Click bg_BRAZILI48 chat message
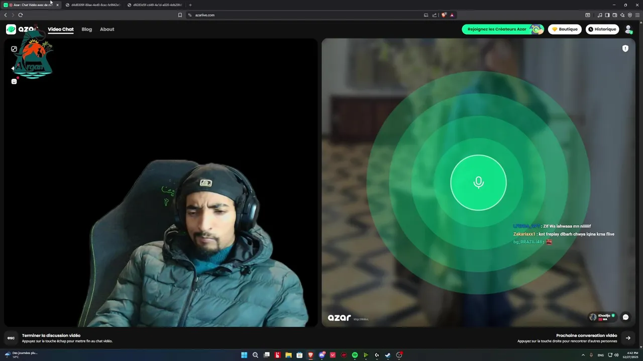 click(532, 242)
